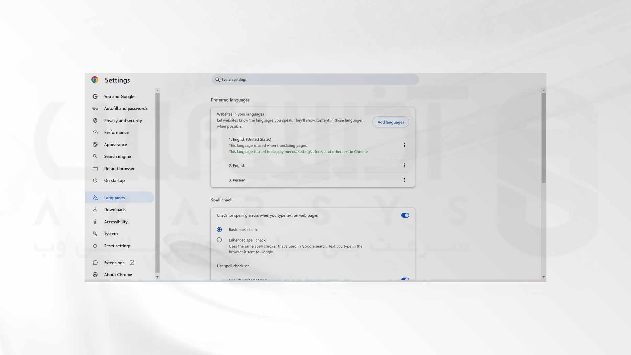This screenshot has width=631, height=355.
Task: Click the download arrow icon for Downloads
Action: click(95, 209)
